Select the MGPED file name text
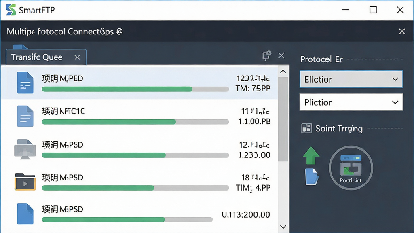 tap(63, 78)
